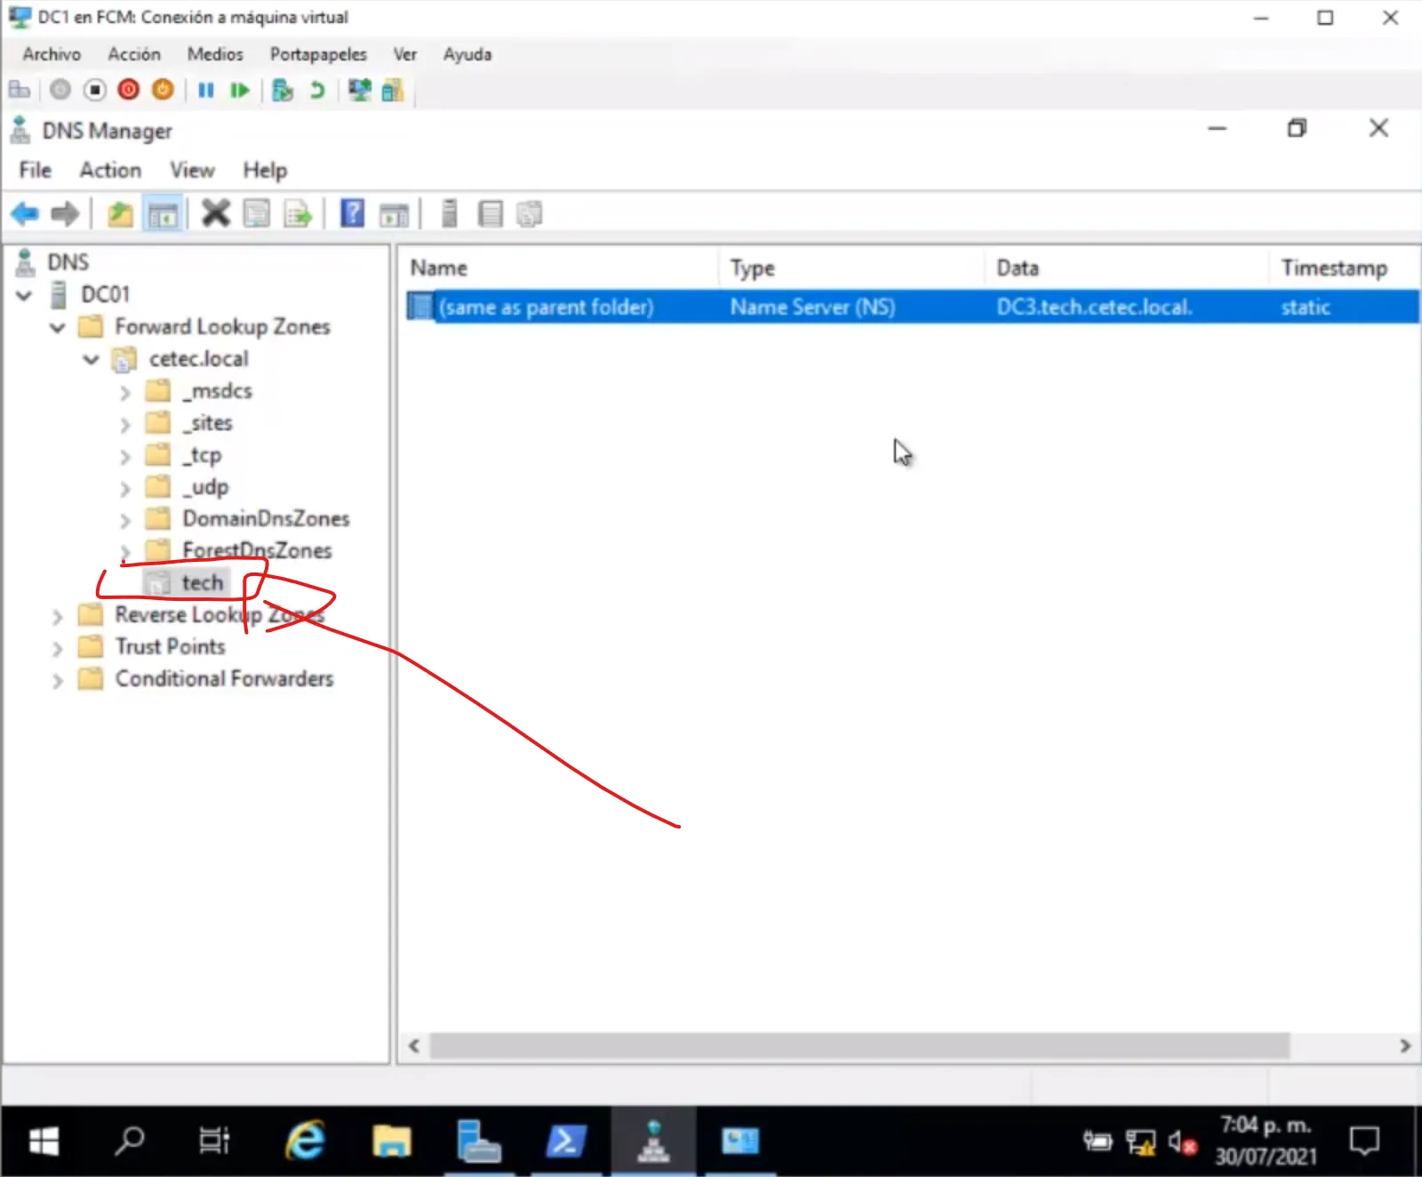Open the Help question mark toolbar icon
The image size is (1422, 1177).
click(352, 214)
